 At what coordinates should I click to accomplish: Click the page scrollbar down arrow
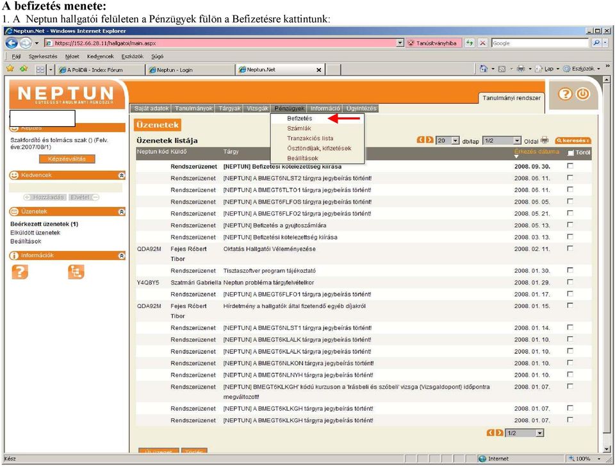607,449
